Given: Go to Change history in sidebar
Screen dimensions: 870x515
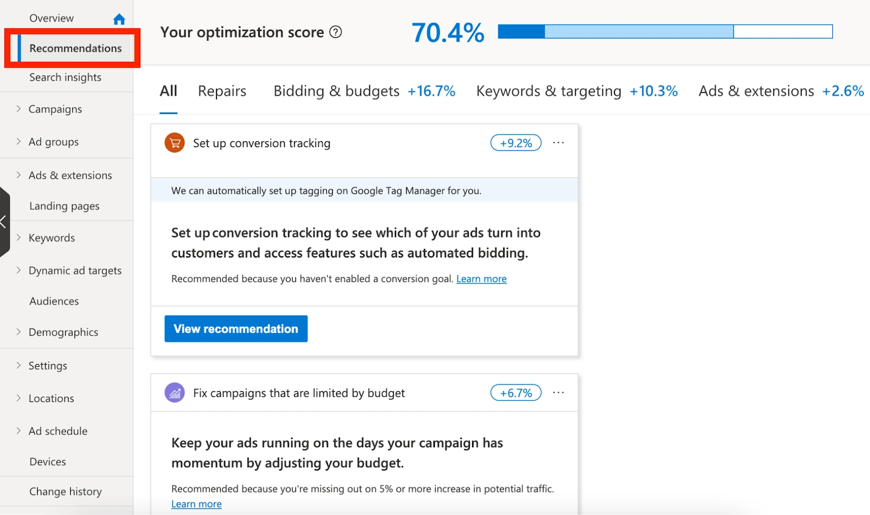Looking at the screenshot, I should [65, 491].
